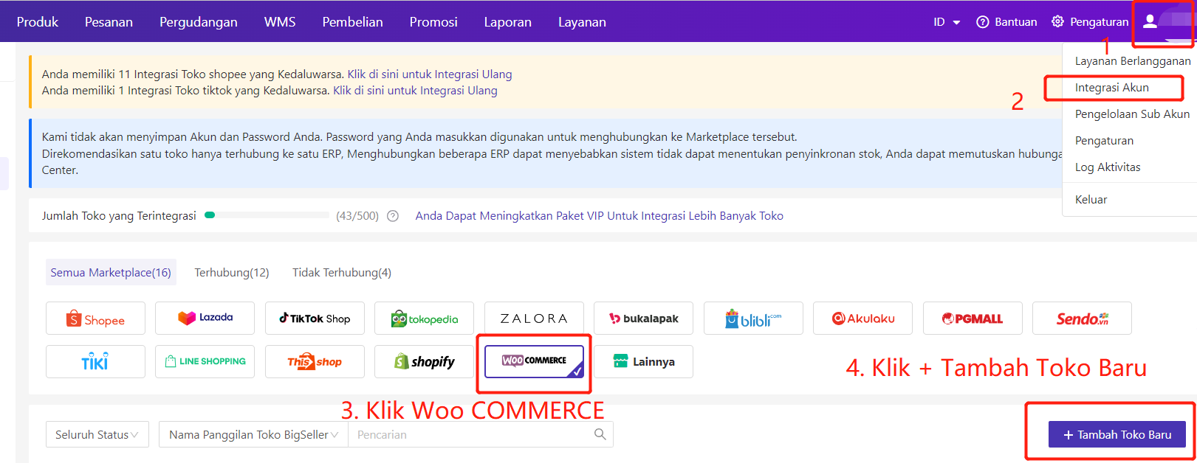Choose the Thisshop marketplace logo

[315, 362]
